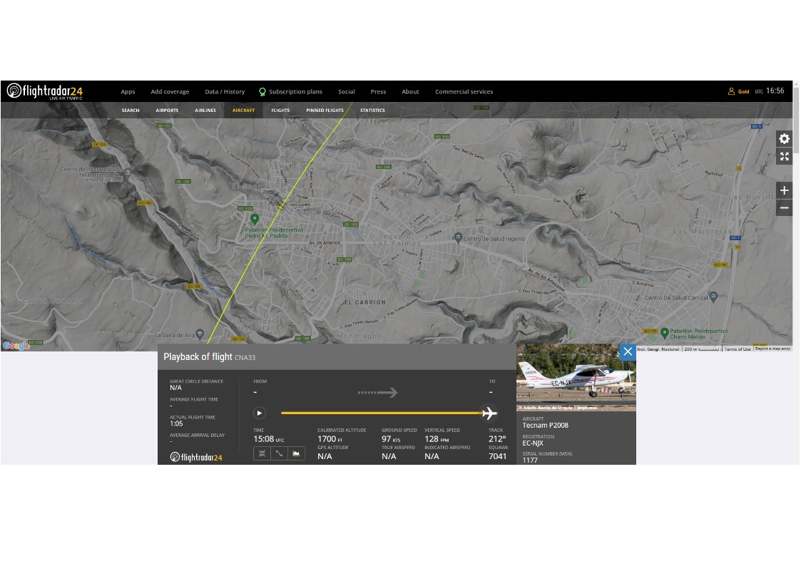Viewport: 801px width, 566px height.
Task: Click La Jaira de Ana map marker
Action: coord(200,334)
